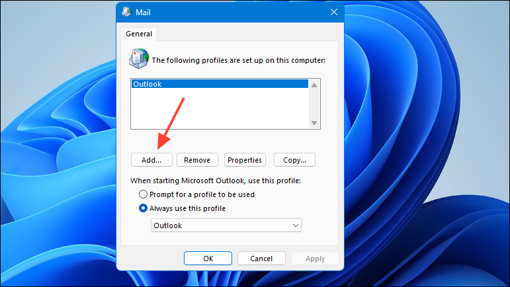
Task: Click the Copy... button
Action: [x=294, y=160]
